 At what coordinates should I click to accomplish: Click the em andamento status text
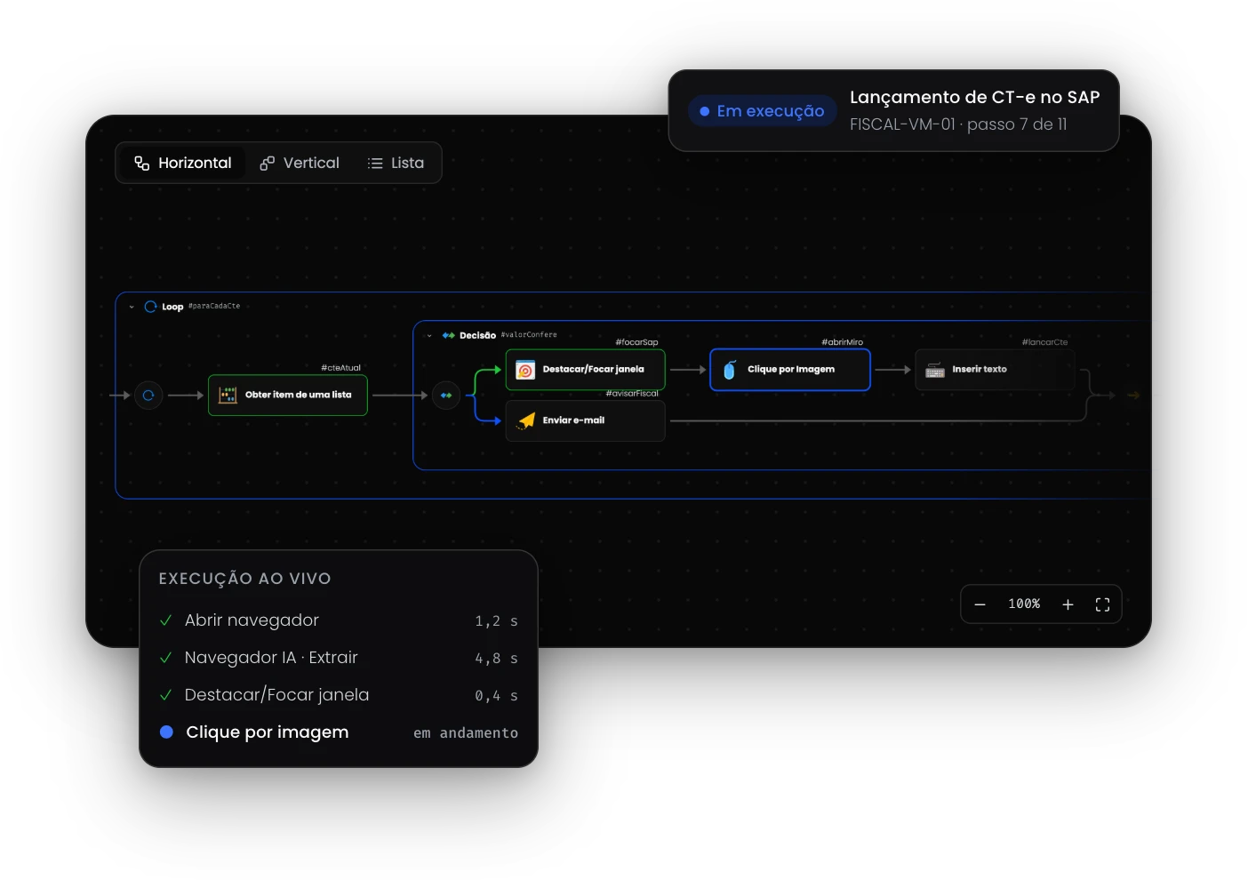point(466,733)
